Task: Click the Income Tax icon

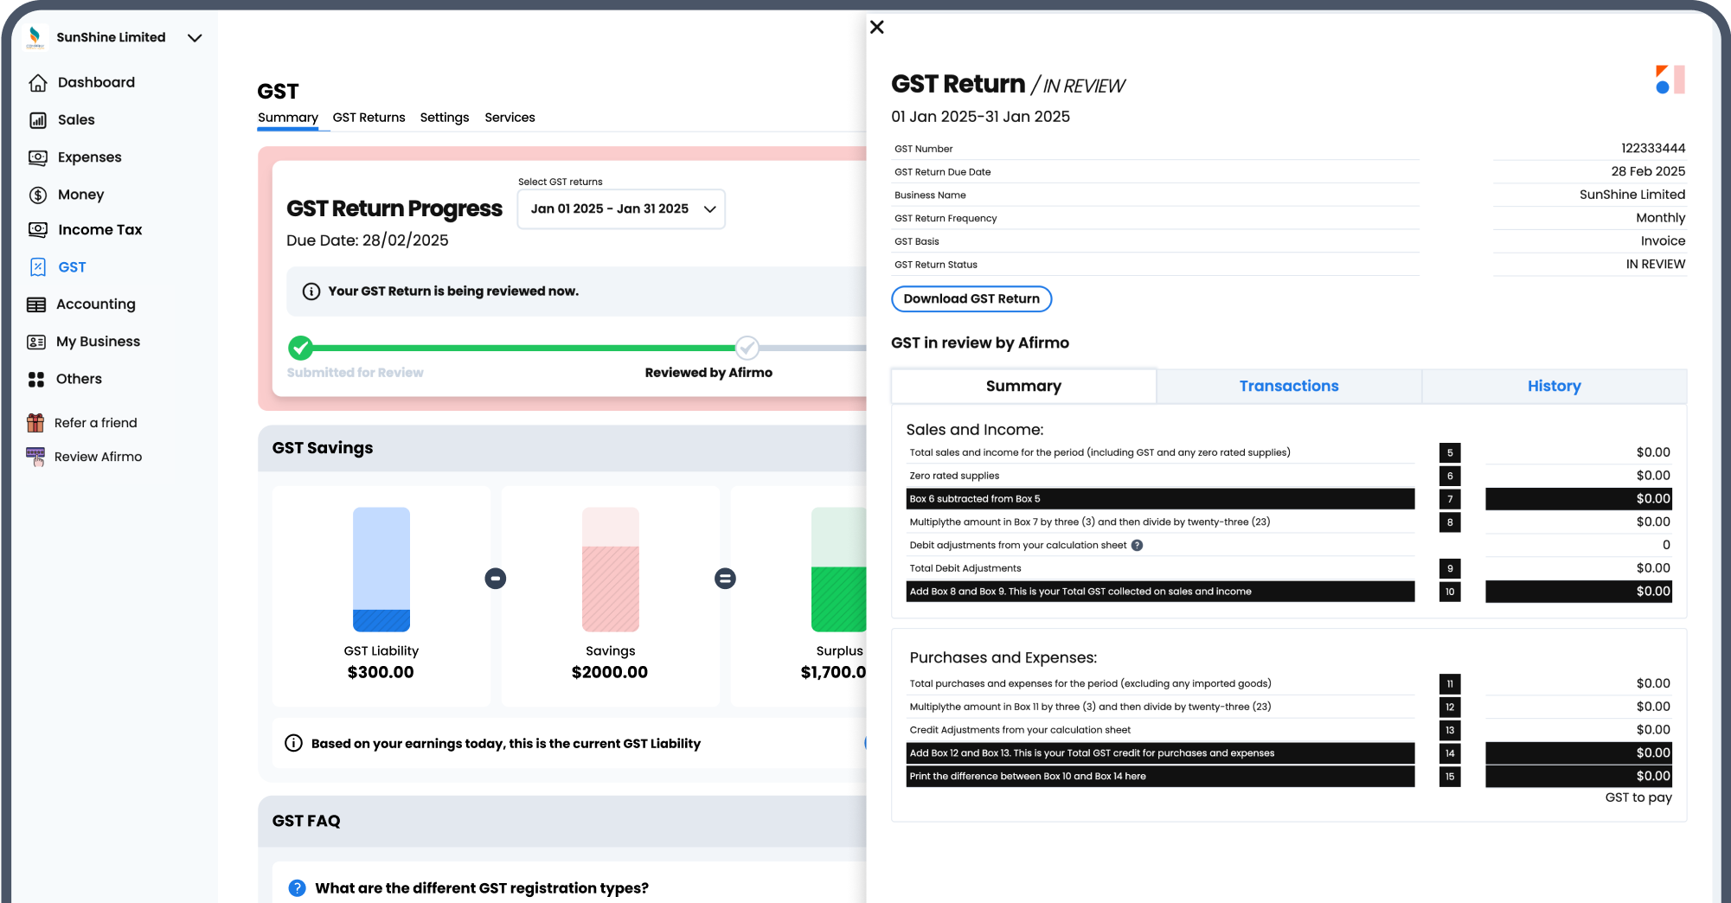Action: (37, 229)
